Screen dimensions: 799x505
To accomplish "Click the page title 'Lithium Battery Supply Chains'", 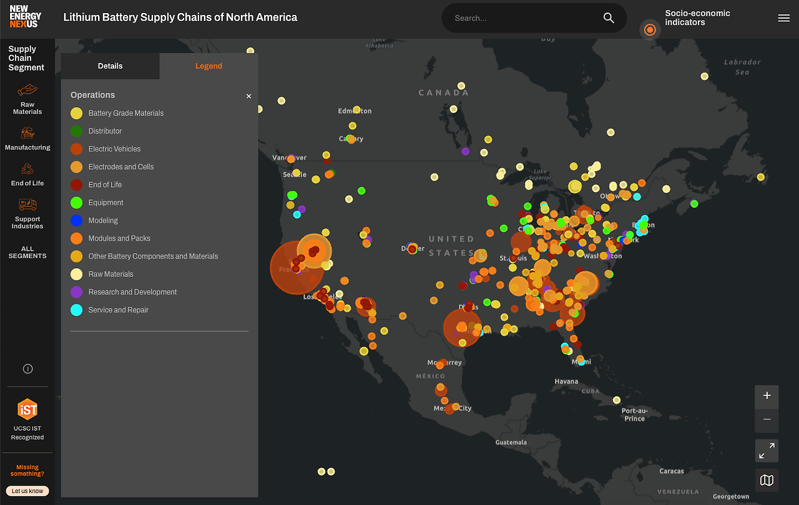I will 180,17.
